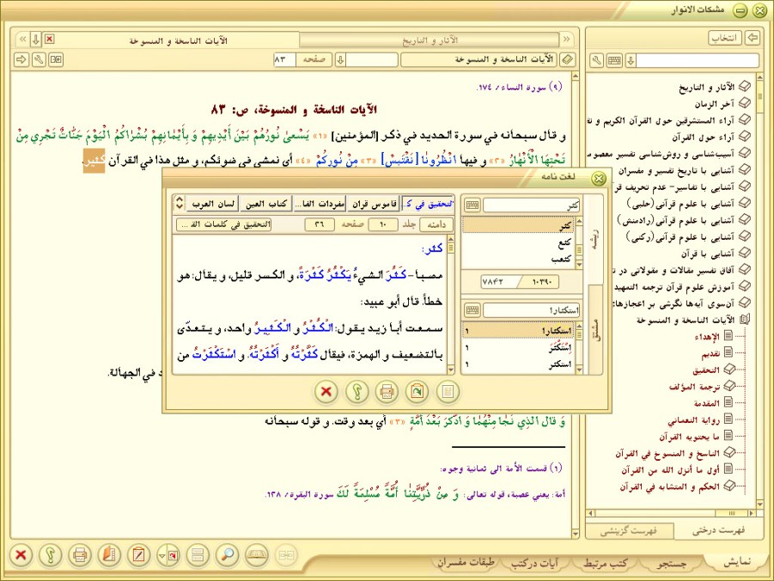Click the dictionary text vertical scrollbar
The image size is (774, 581).
point(451,305)
